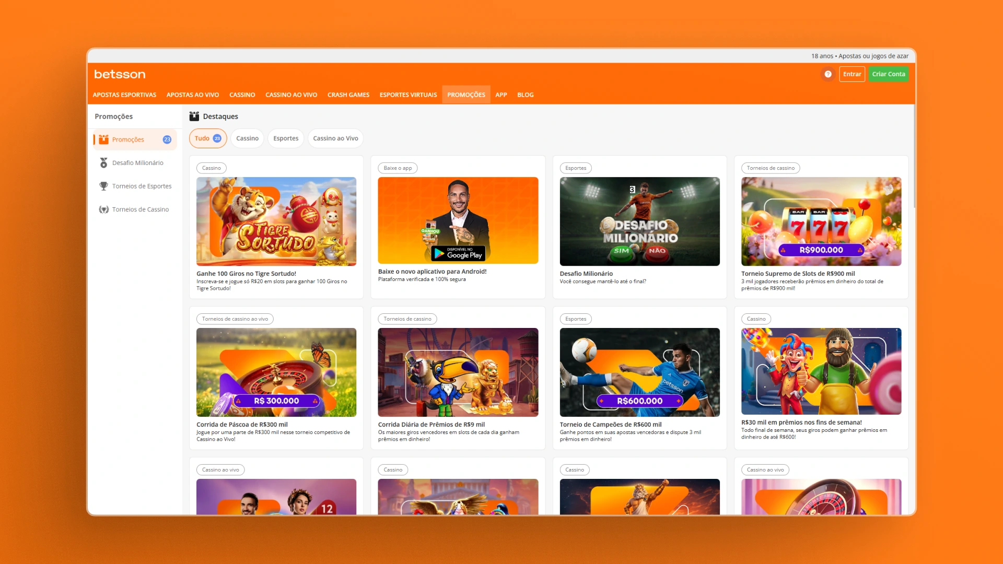Click the Torneios de Esportes trophy icon

point(103,186)
